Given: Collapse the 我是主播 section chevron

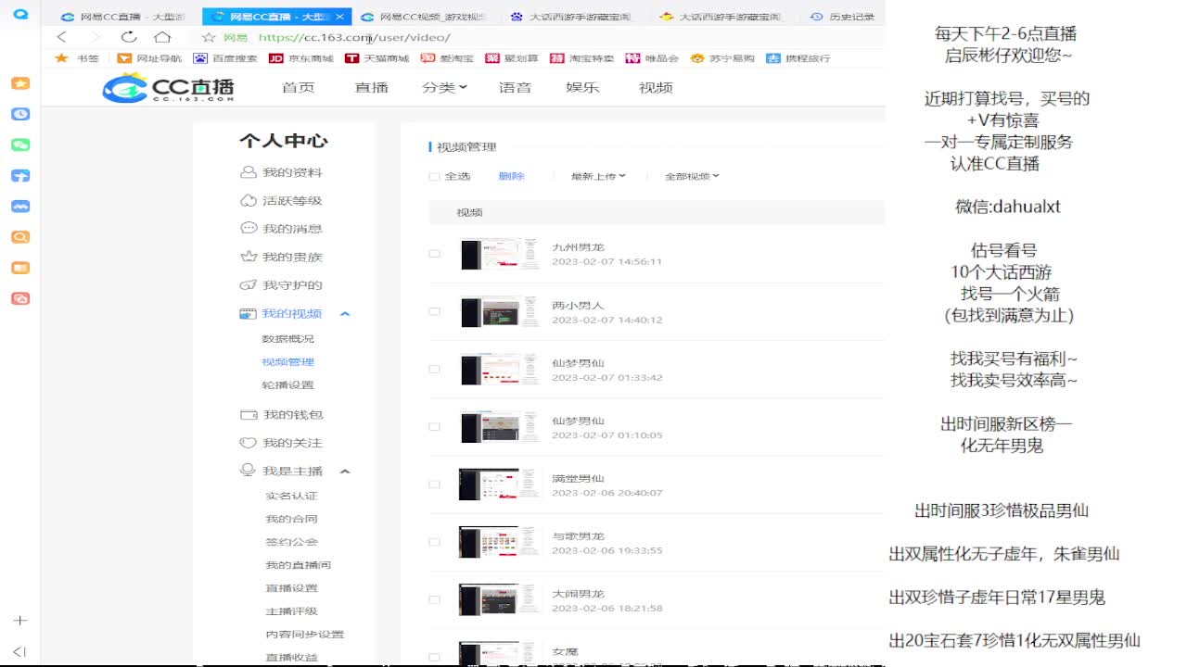Looking at the screenshot, I should coord(345,472).
